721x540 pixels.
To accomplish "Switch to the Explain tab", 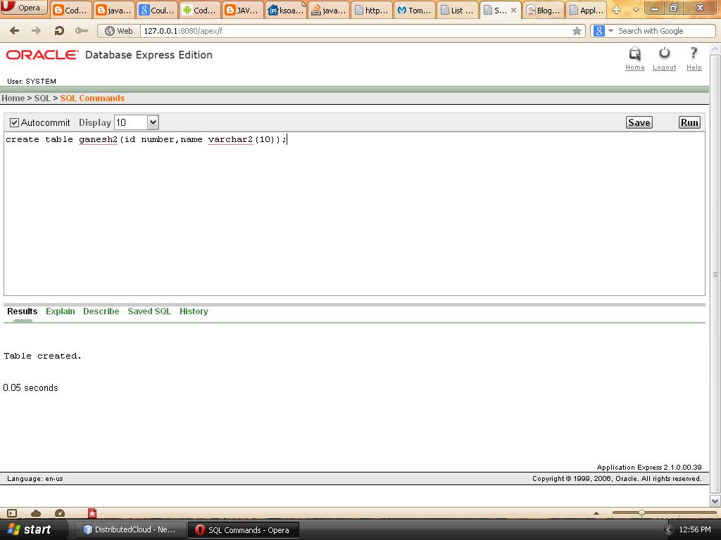I will pyautogui.click(x=60, y=311).
